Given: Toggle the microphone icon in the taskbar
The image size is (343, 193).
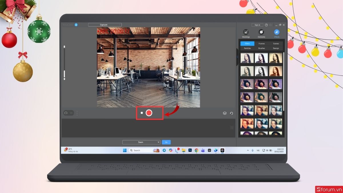Looking at the screenshot, I should (x=253, y=150).
